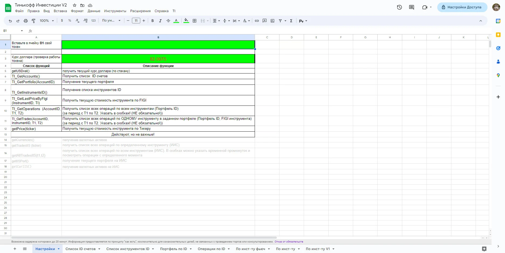Open Contacts side panel
Image resolution: width=505 pixels, height=253 pixels.
(x=498, y=62)
